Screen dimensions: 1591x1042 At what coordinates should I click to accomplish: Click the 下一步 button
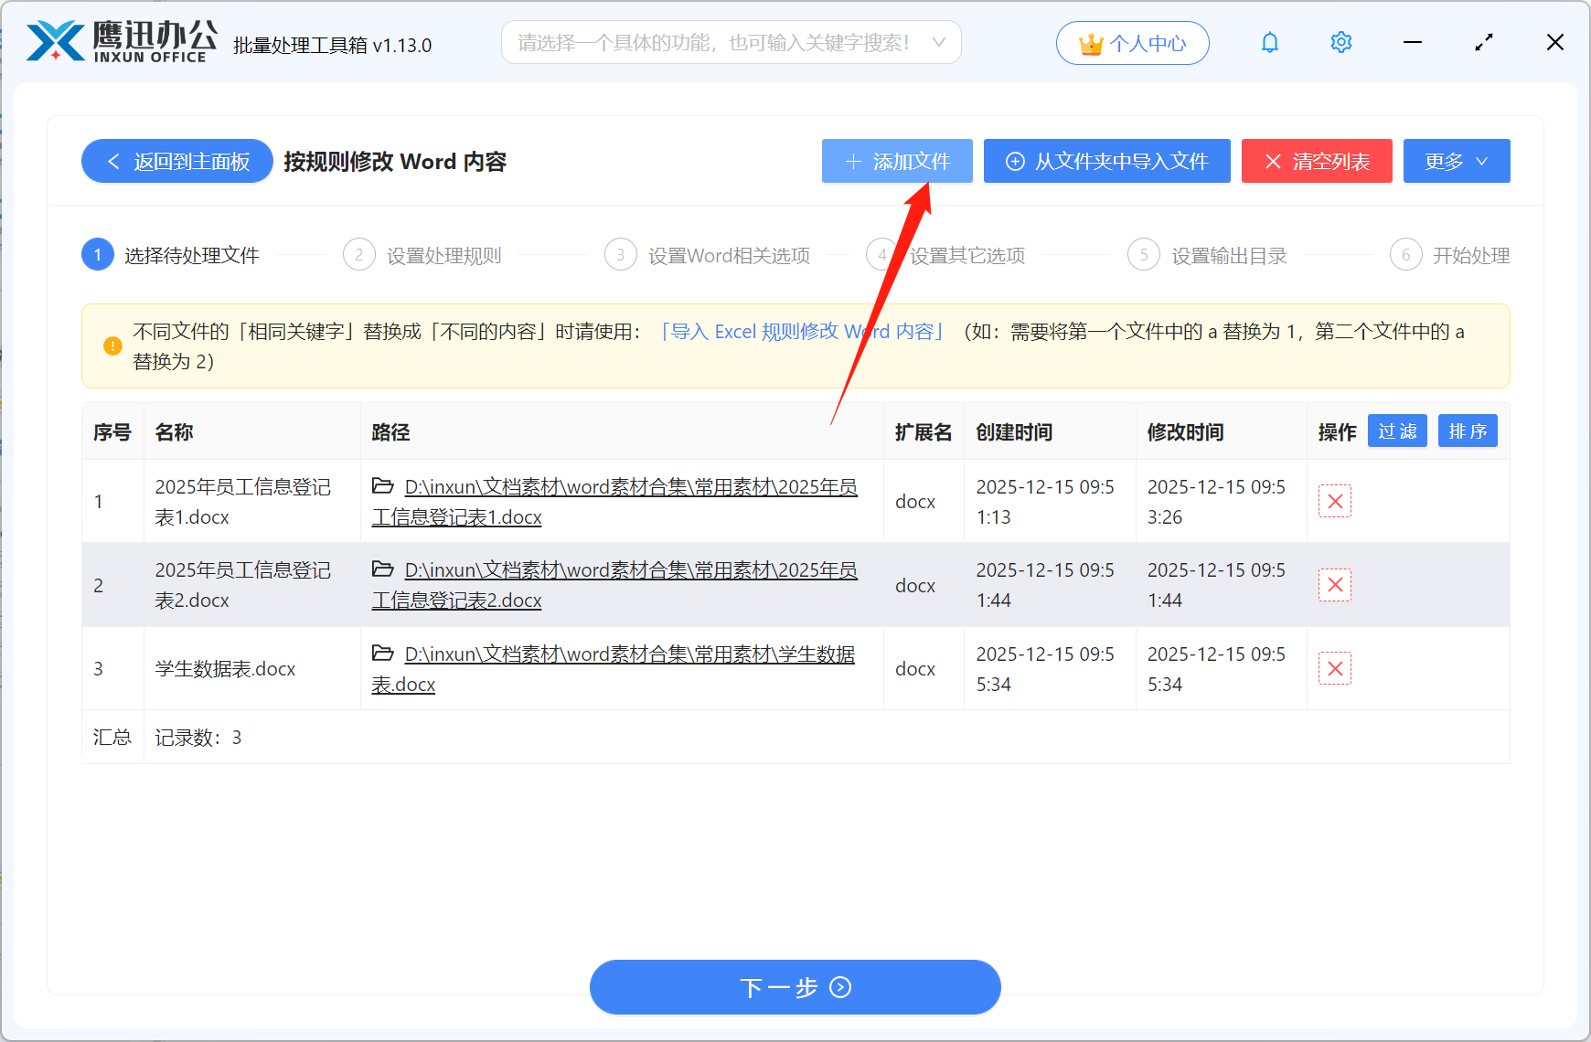795,987
